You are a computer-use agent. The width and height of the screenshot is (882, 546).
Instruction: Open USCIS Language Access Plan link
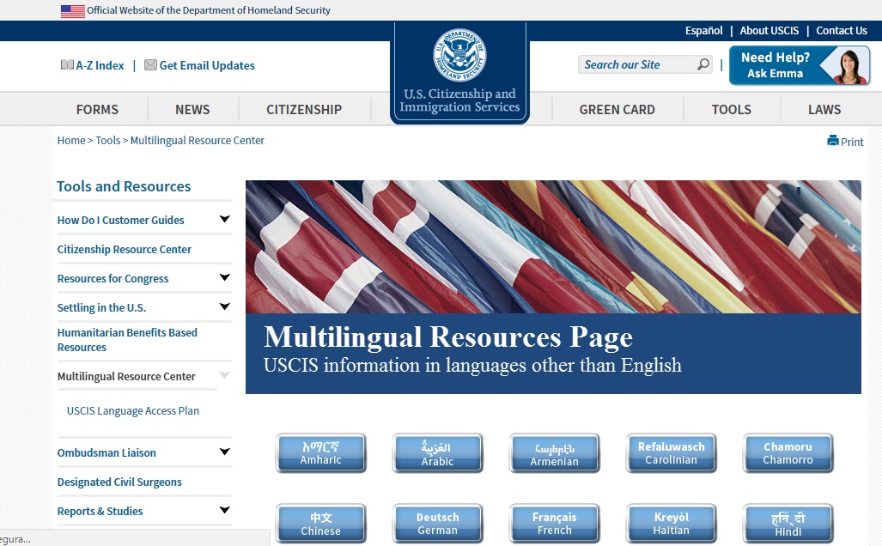click(x=133, y=411)
